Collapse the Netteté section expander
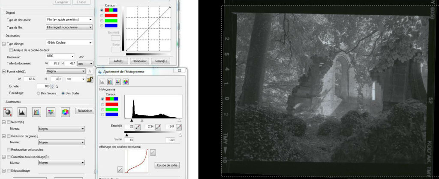The width and height of the screenshot is (439, 179). tap(3, 122)
